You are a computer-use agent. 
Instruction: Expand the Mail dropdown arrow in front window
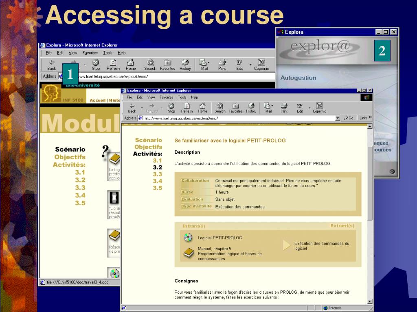(272, 106)
